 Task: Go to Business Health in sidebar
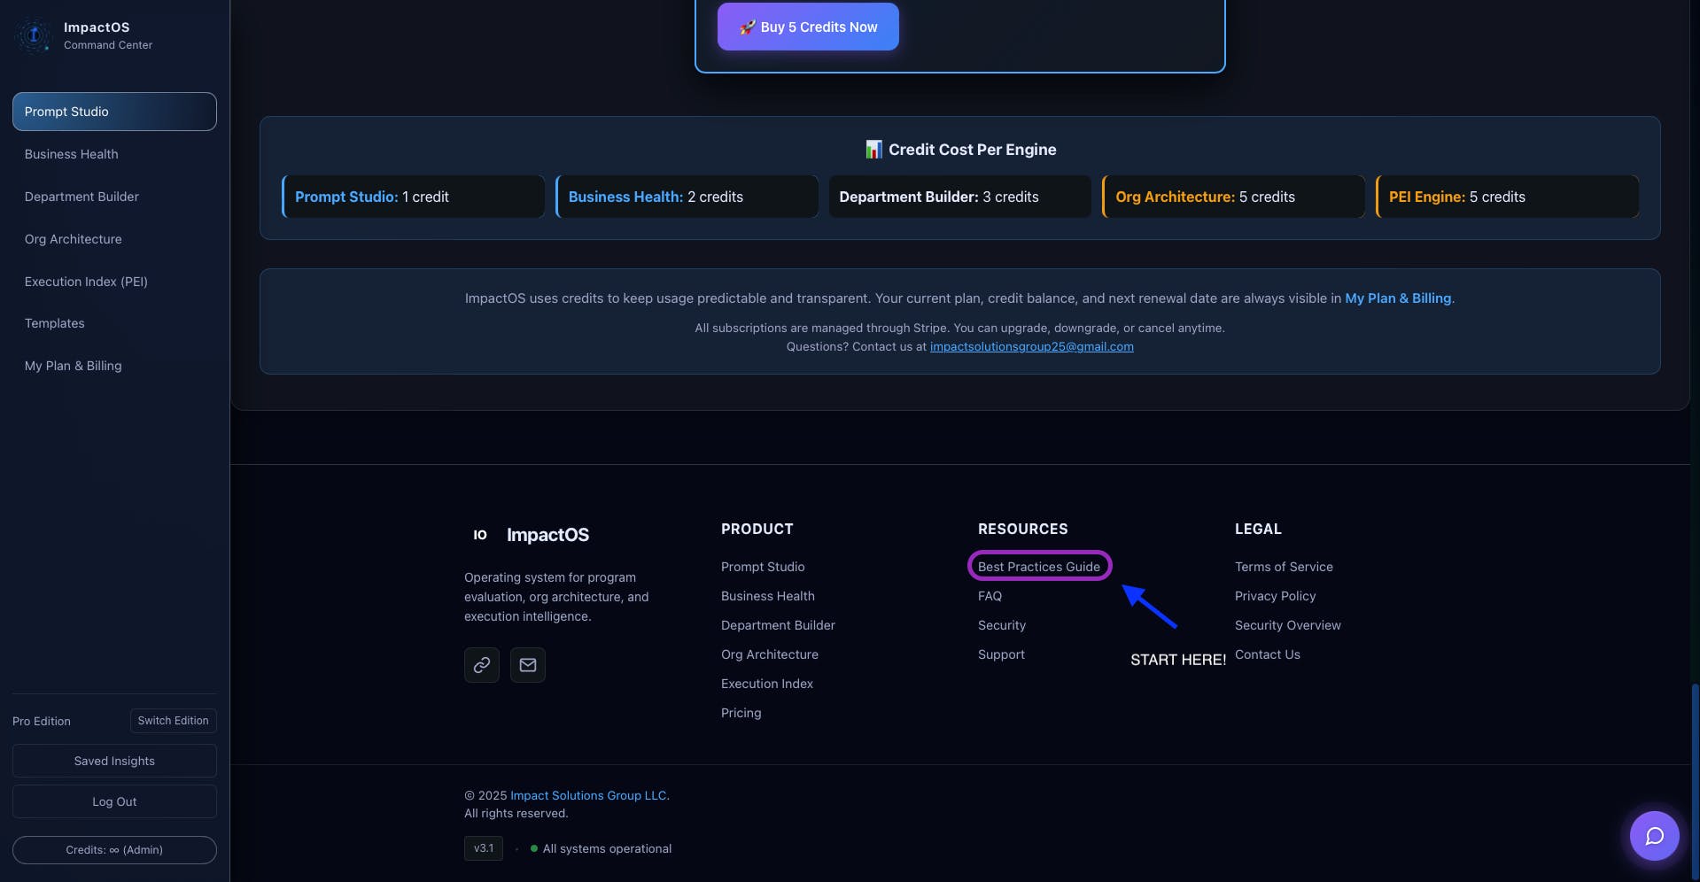114,154
